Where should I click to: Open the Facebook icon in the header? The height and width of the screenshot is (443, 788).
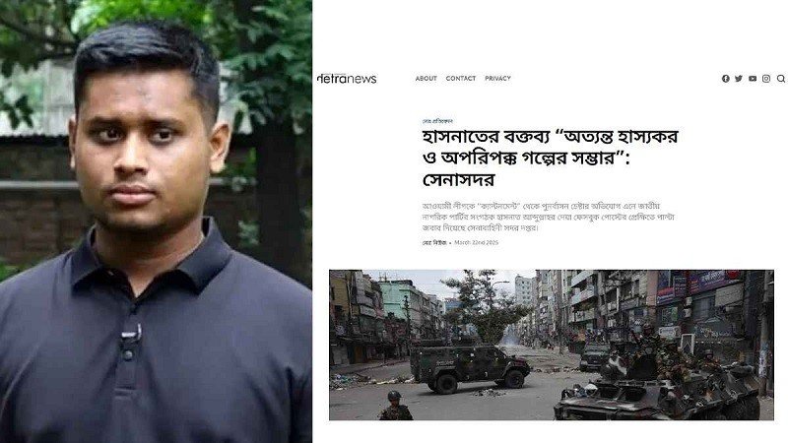point(725,79)
